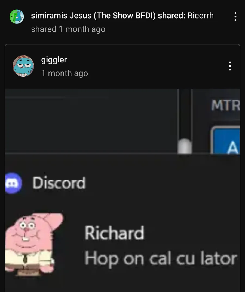Screen dimensions: 245x292
Task: Open simiramis Jesus's green book avatar
Action: point(17,17)
